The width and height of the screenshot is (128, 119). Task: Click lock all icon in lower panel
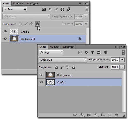[74, 67]
